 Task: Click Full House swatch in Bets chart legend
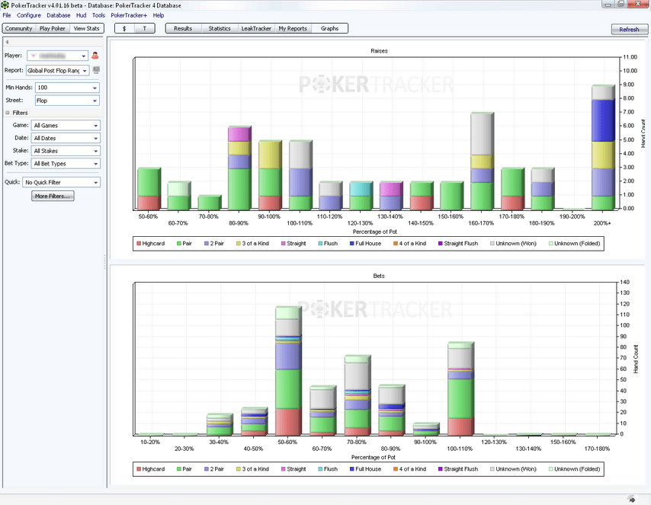[351, 469]
